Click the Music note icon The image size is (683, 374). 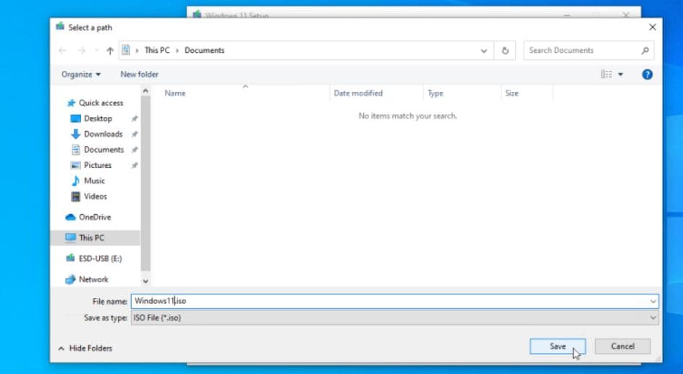tap(76, 181)
